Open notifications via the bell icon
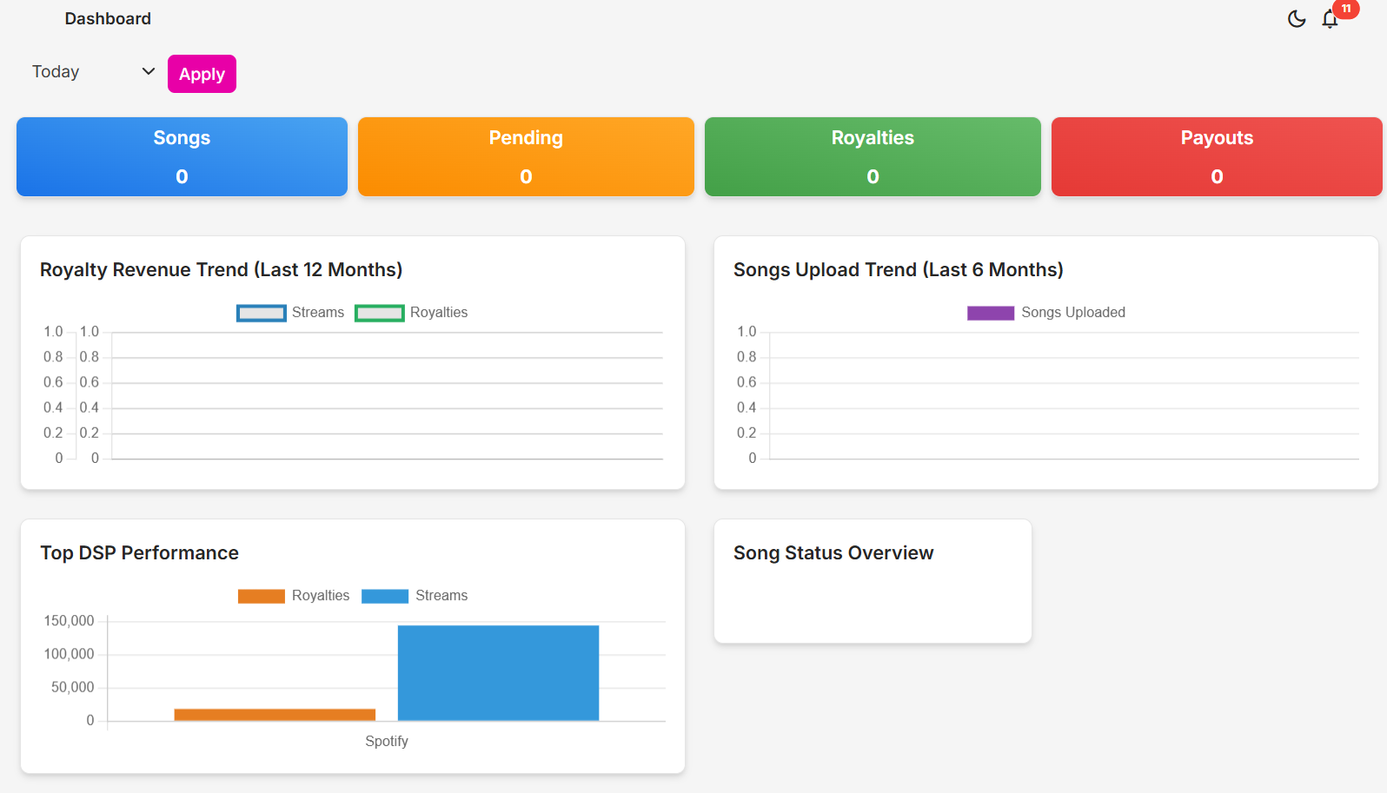The height and width of the screenshot is (793, 1387). [x=1330, y=19]
